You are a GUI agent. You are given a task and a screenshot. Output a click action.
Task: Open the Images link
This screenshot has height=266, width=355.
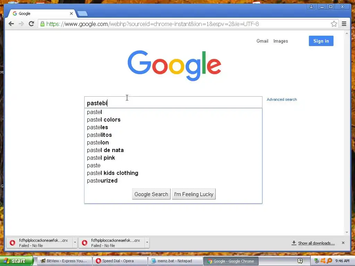280,41
